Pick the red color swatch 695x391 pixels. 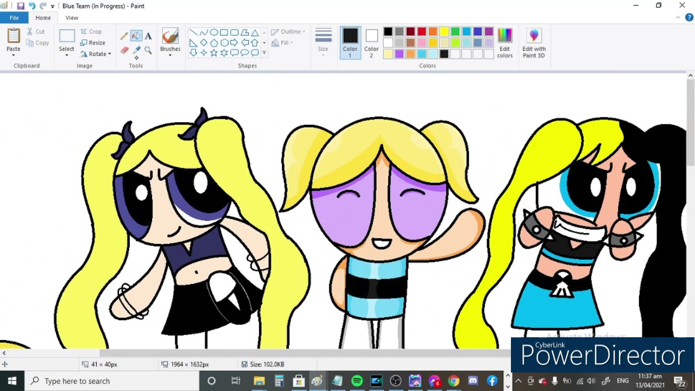point(422,32)
